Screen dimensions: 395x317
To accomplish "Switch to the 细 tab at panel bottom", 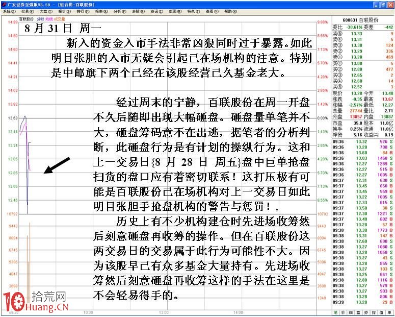I will [351, 312].
